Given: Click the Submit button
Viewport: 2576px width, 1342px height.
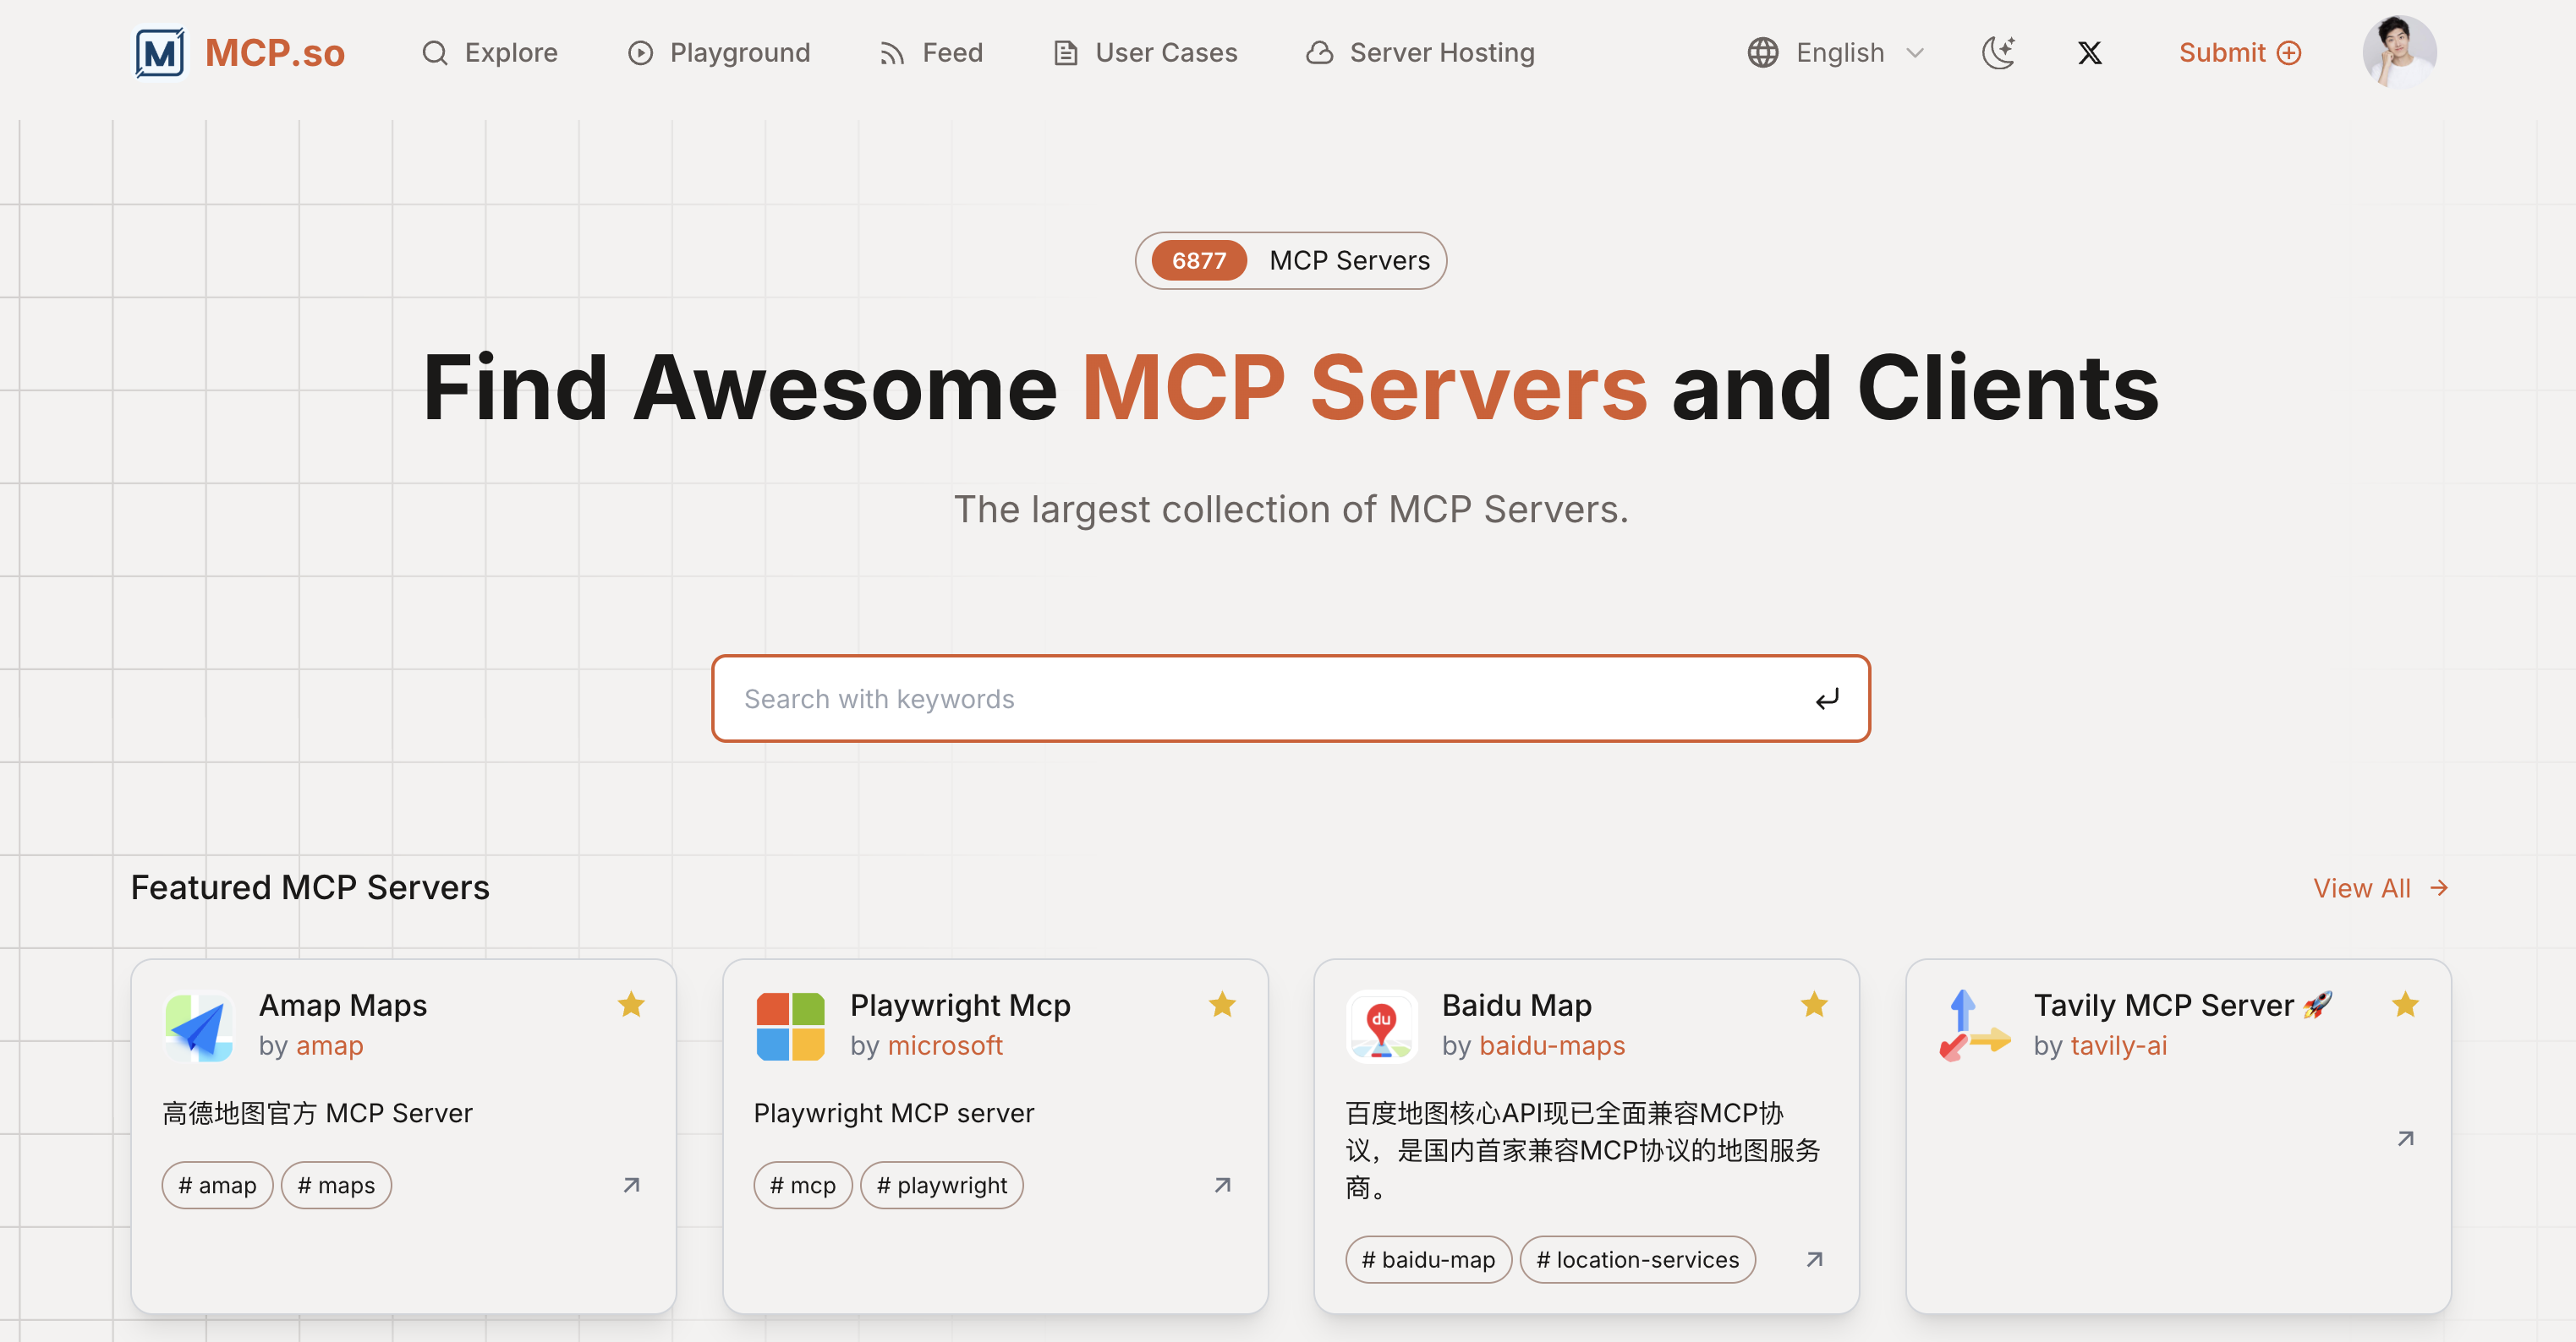Looking at the screenshot, I should click(x=2239, y=52).
